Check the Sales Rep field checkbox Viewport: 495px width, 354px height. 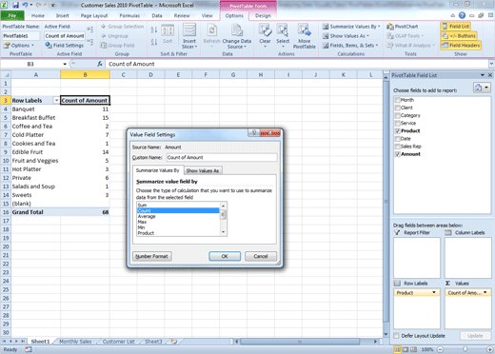coord(397,147)
